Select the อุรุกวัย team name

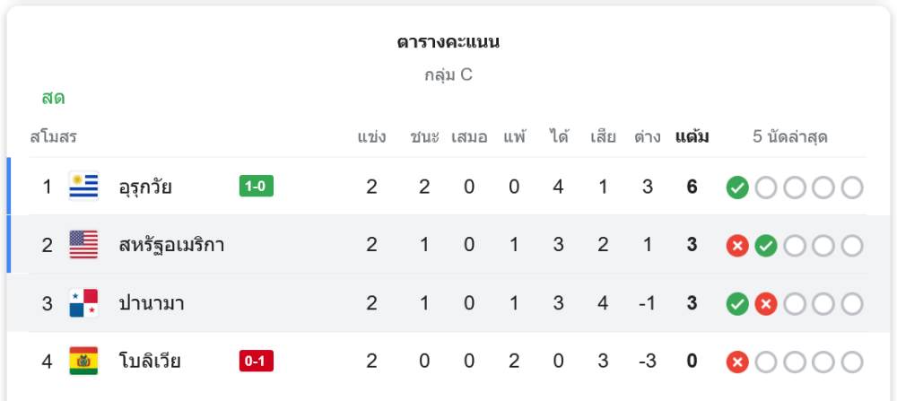click(x=145, y=187)
